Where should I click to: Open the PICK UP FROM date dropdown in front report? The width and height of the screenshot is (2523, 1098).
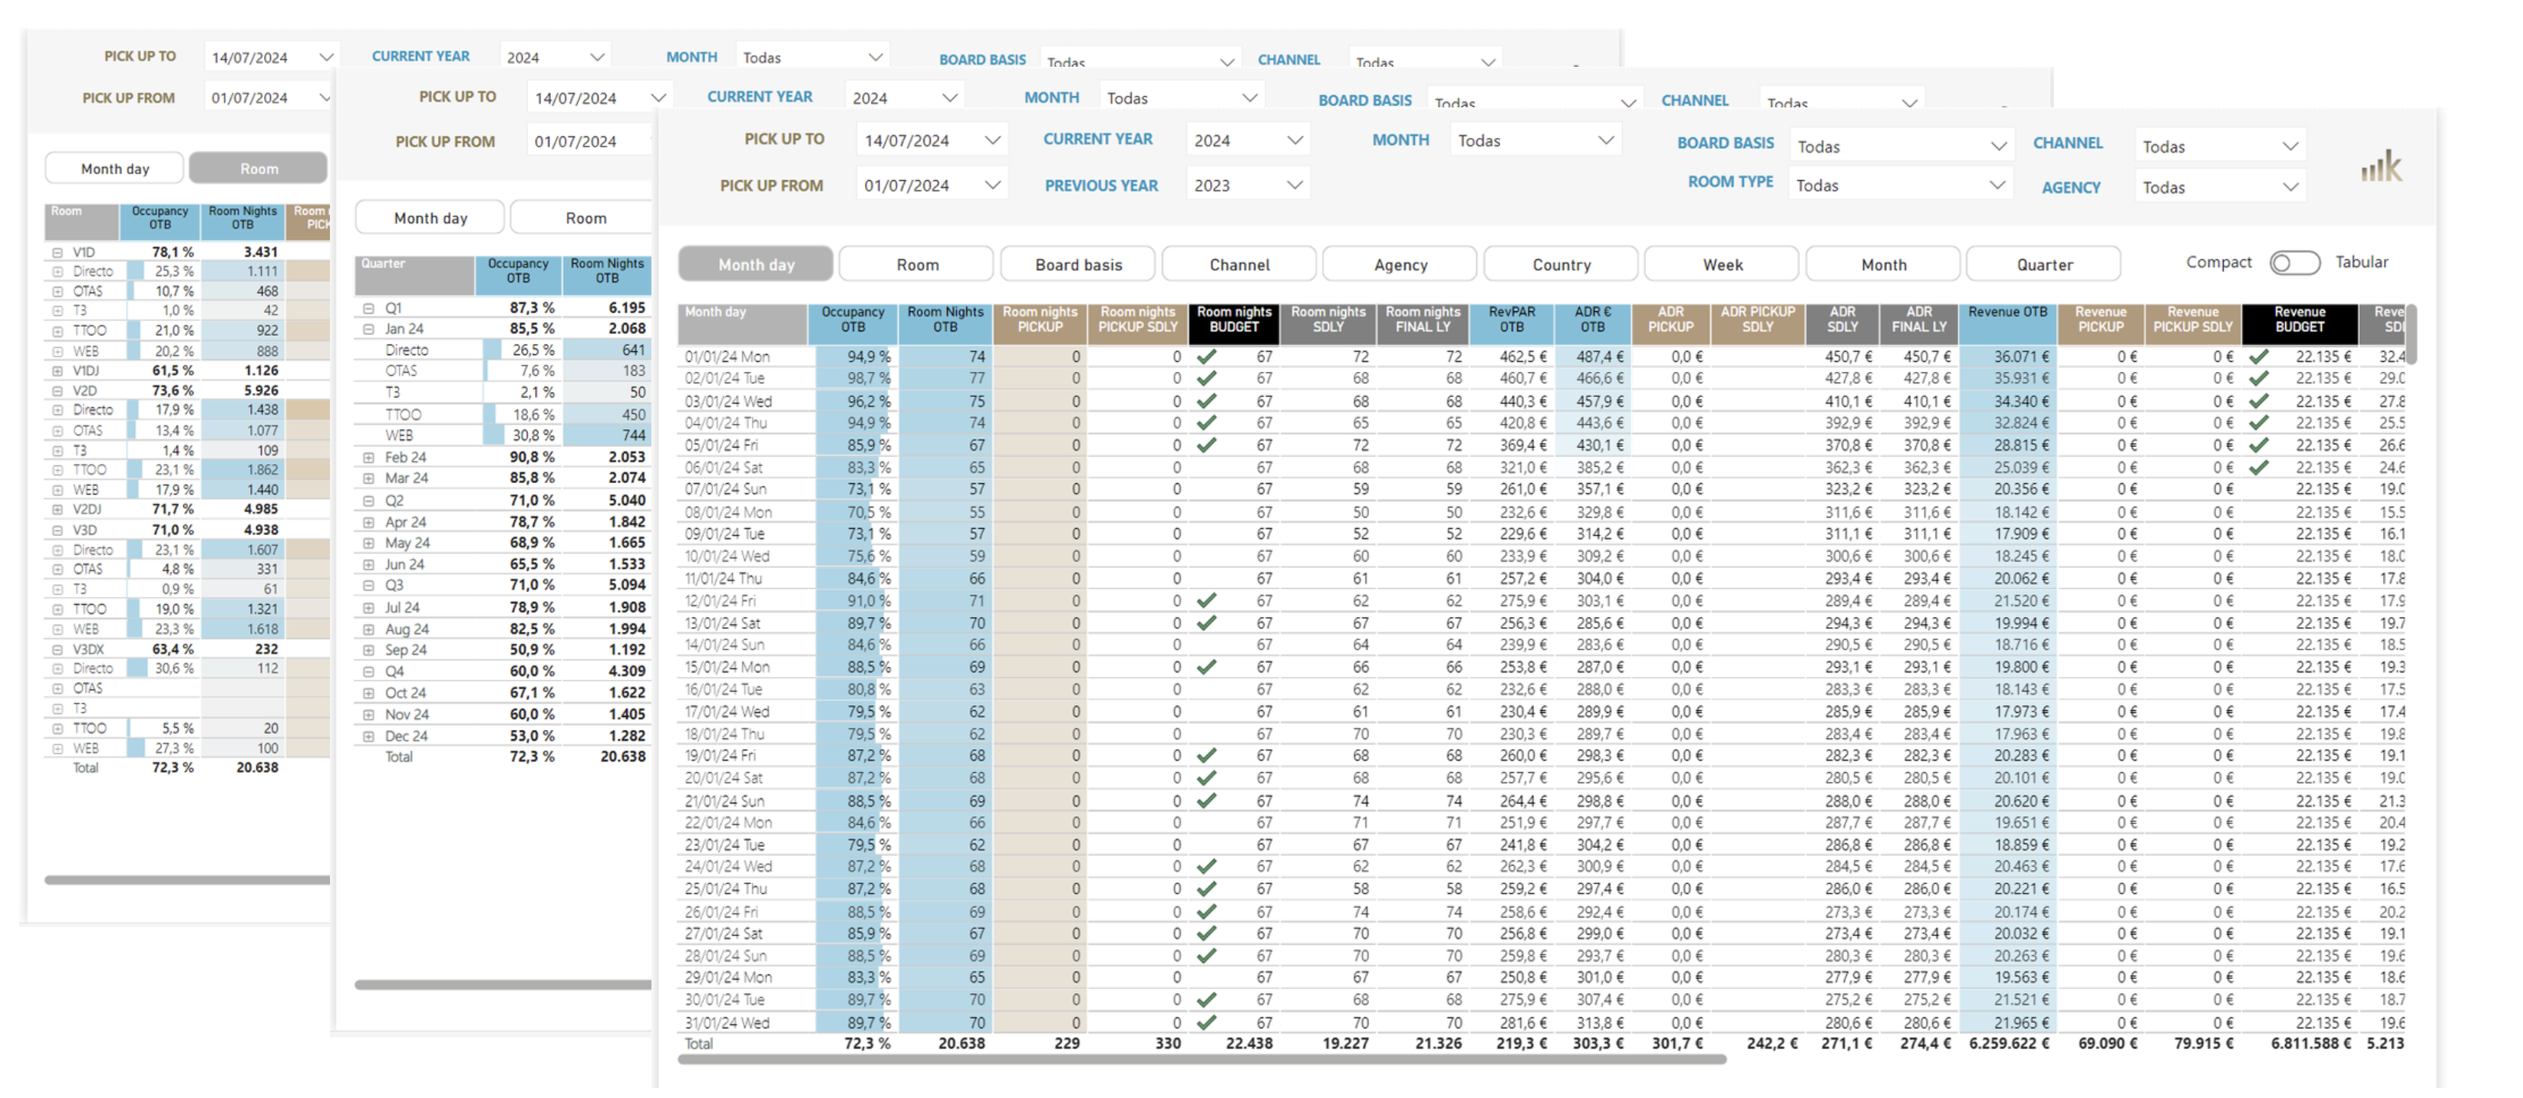coord(932,185)
